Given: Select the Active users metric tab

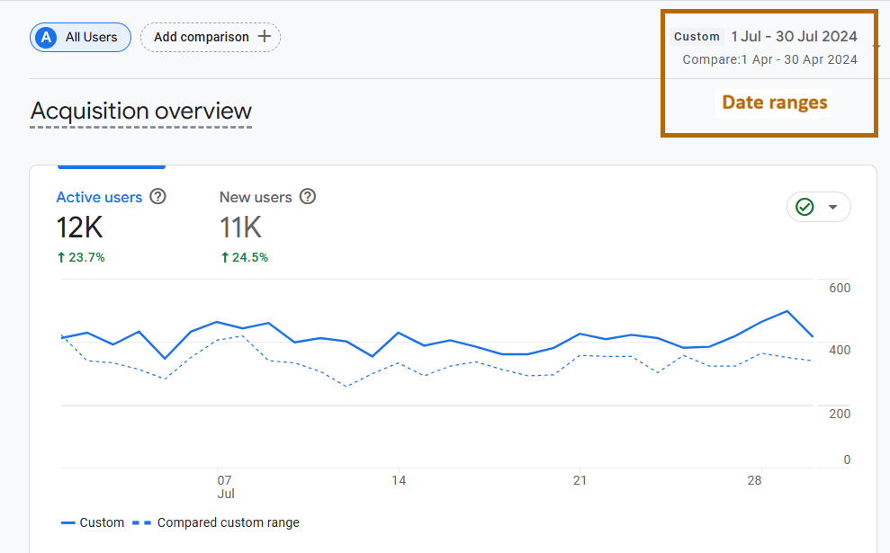Looking at the screenshot, I should [x=99, y=198].
